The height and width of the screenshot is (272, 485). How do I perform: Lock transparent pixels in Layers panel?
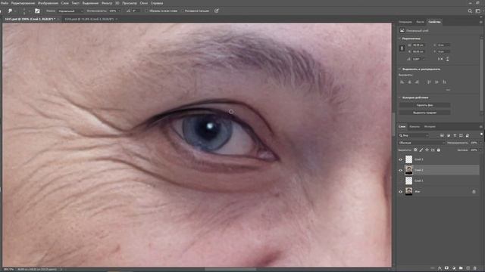click(x=415, y=150)
